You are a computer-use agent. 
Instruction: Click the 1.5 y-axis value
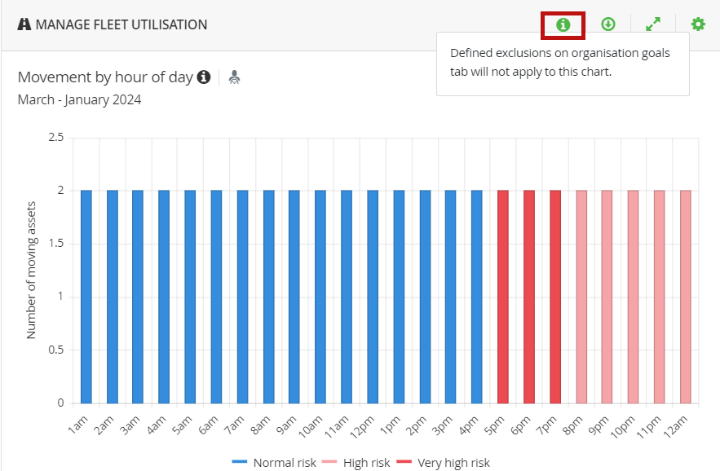56,244
